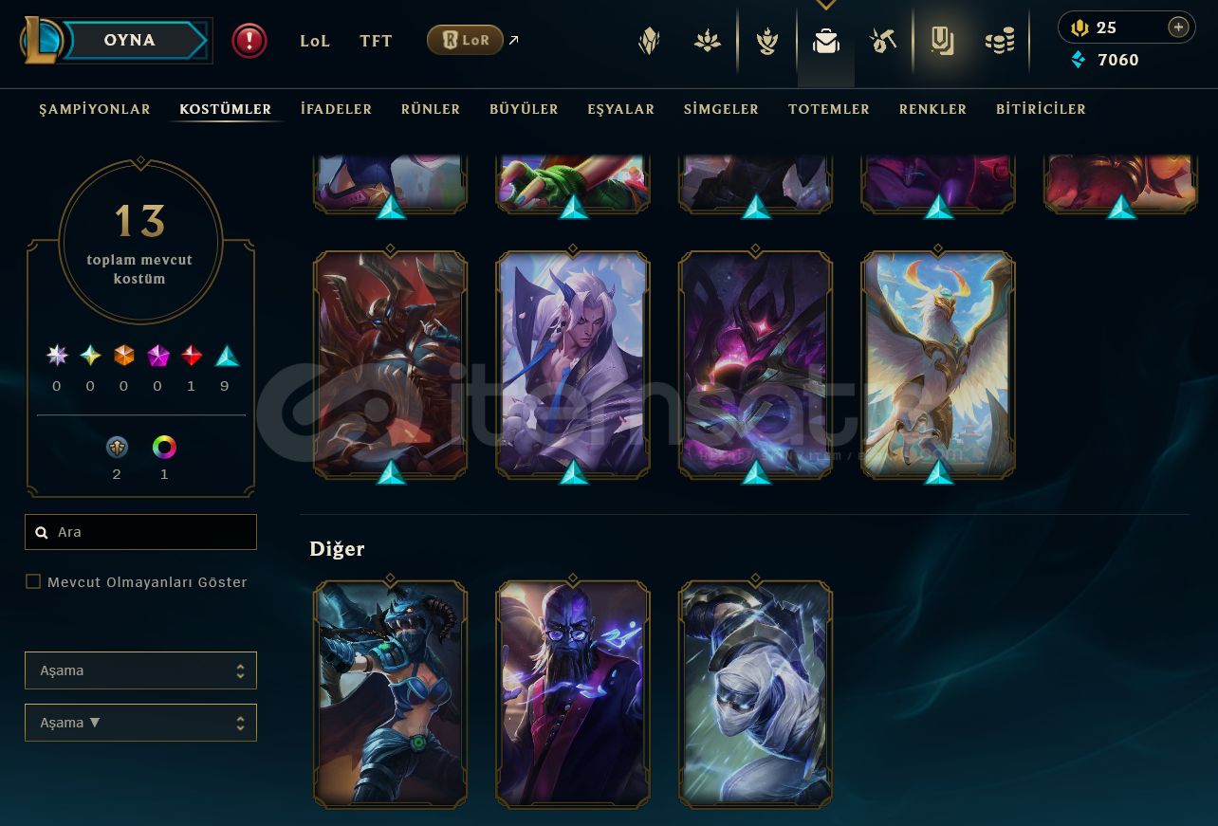Open the Loot crafting hammer icon
Image resolution: width=1218 pixels, height=826 pixels.
tap(883, 41)
